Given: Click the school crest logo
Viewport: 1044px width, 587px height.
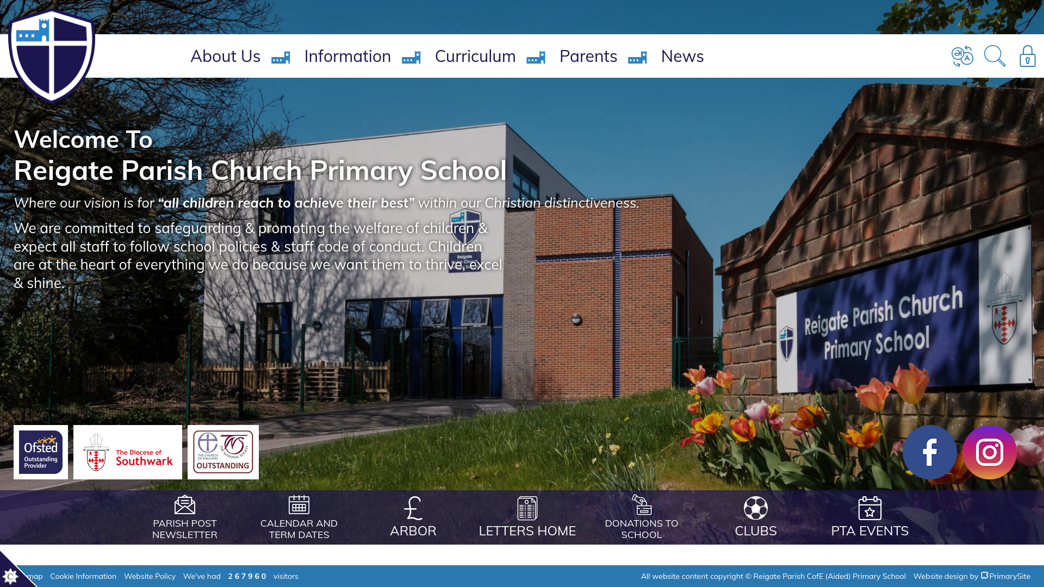Looking at the screenshot, I should pos(52,56).
